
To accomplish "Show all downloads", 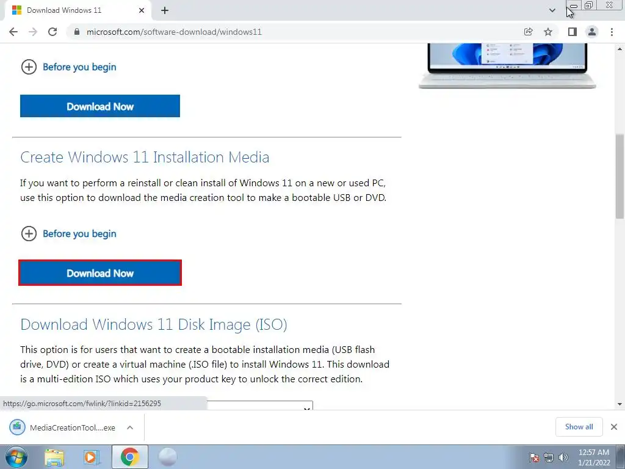I will (579, 427).
